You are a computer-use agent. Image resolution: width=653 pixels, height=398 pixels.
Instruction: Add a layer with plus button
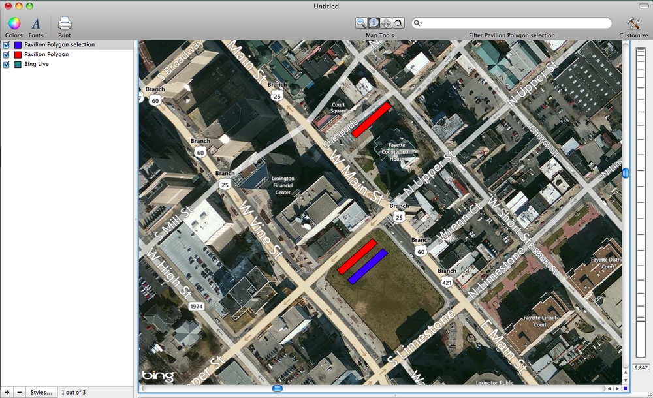7,392
